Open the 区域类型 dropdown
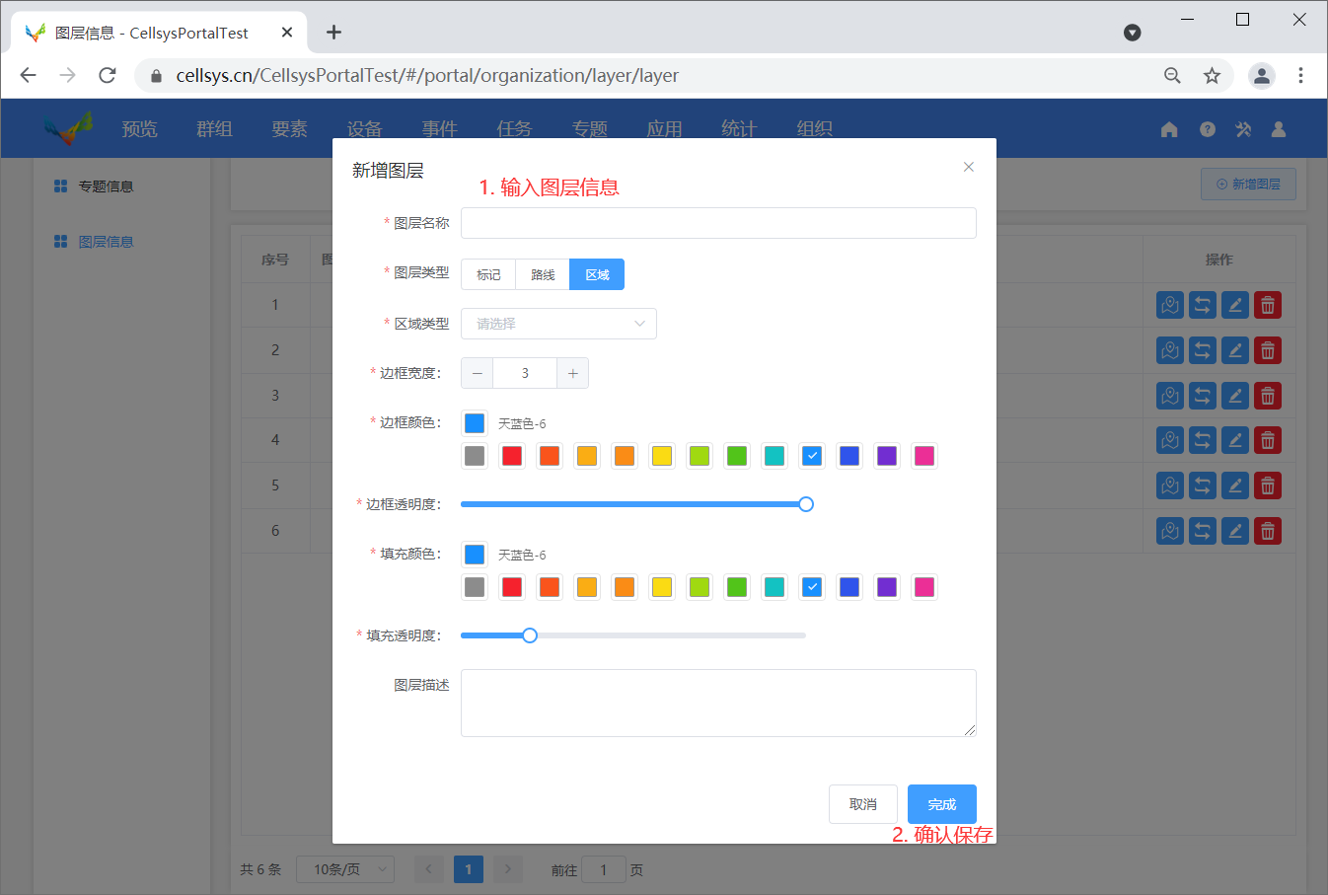1328x895 pixels. point(558,324)
